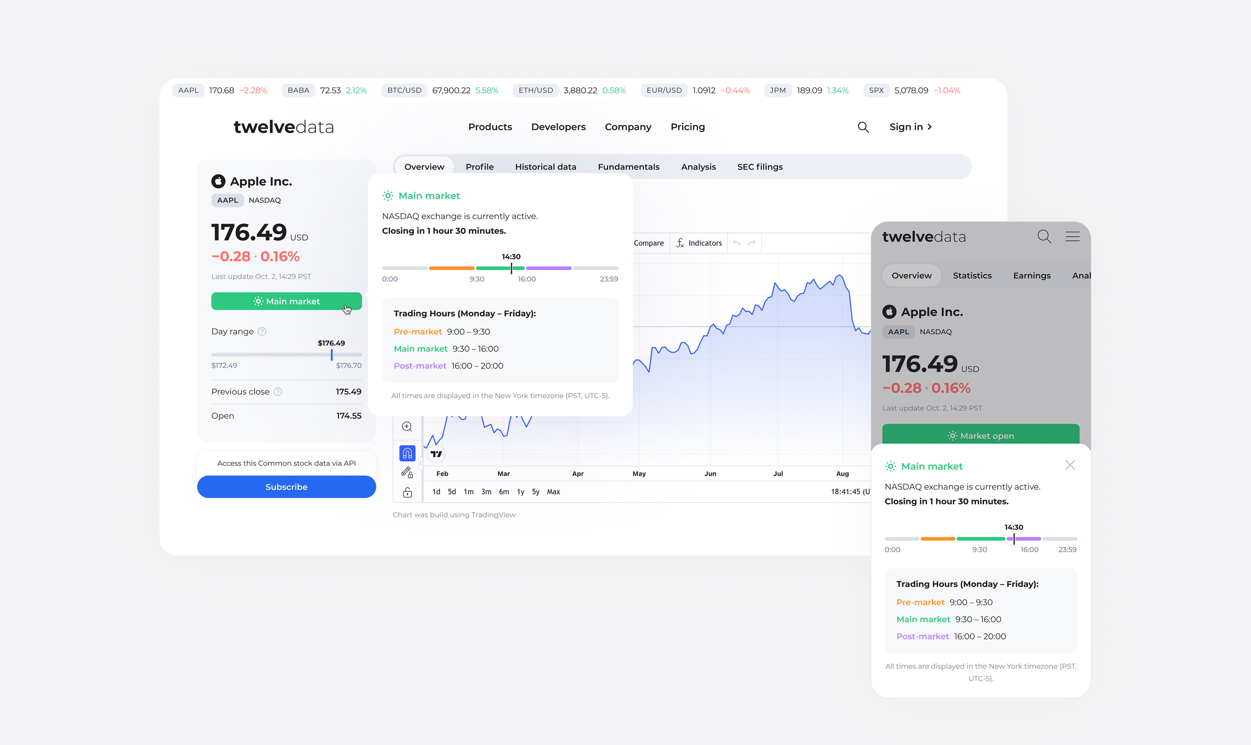Viewport: 1251px width, 745px height.
Task: Open the SEC filings tab
Action: (760, 167)
